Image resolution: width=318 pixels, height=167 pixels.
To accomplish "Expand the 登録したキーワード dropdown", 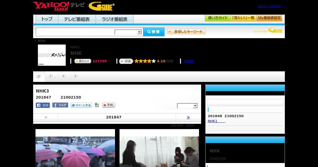I will coord(186,32).
